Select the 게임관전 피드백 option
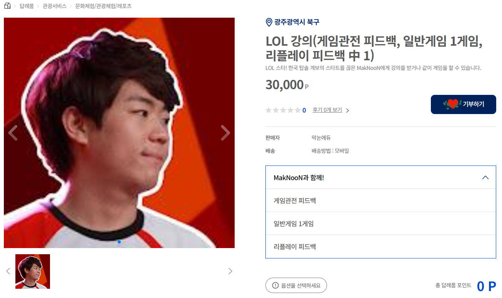502x298 pixels. coord(381,200)
